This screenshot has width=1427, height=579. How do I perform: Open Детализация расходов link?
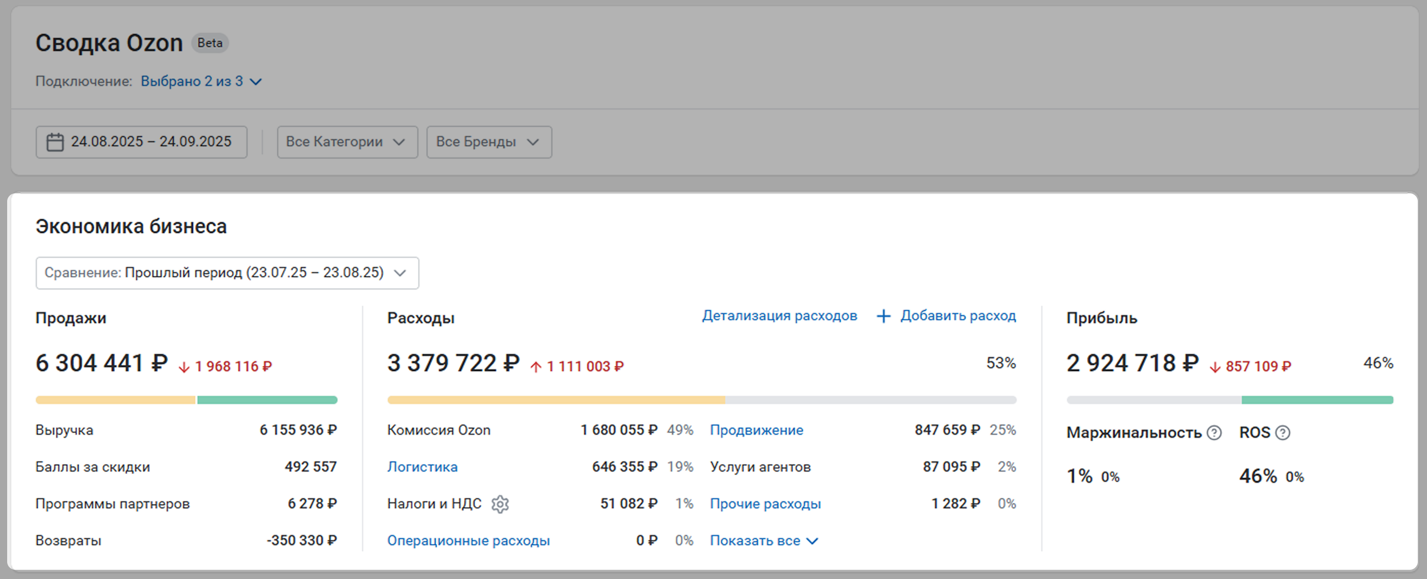click(779, 316)
